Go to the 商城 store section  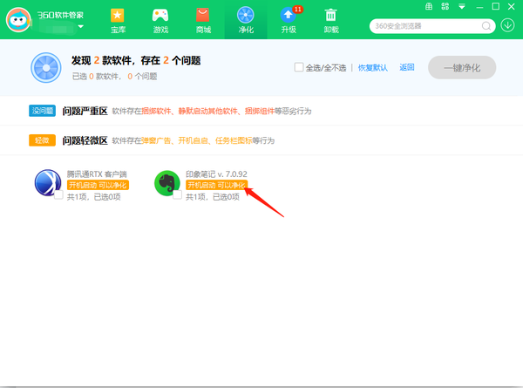203,20
